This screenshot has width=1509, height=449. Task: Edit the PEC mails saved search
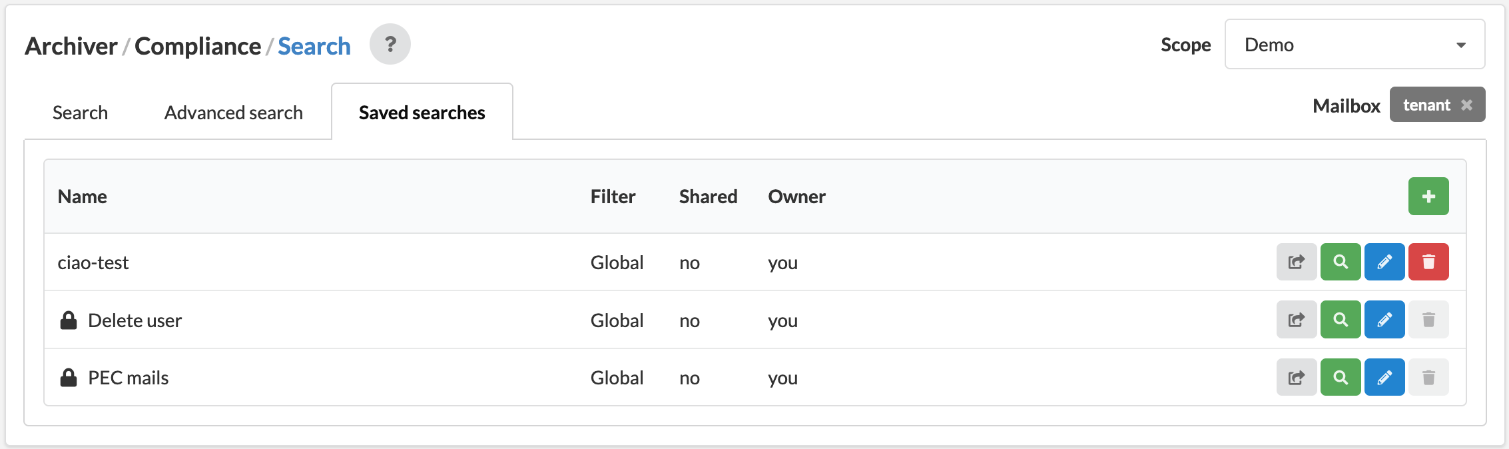click(x=1384, y=377)
